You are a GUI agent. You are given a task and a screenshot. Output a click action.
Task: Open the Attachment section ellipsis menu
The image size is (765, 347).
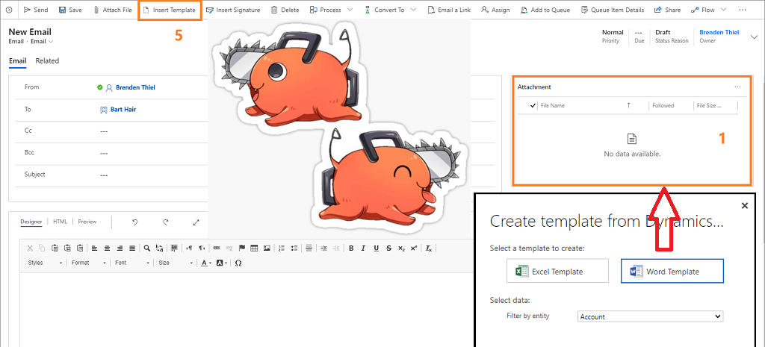(x=737, y=87)
